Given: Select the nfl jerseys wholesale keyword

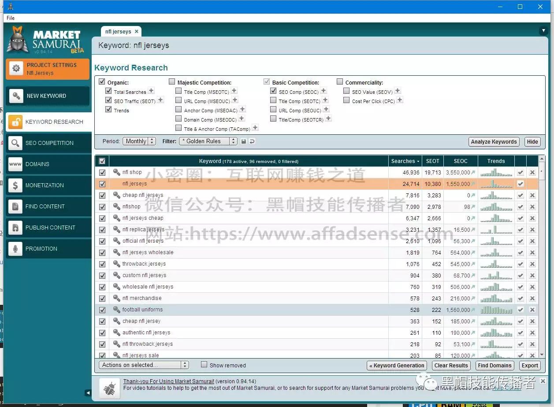Looking at the screenshot, I should 148,252.
